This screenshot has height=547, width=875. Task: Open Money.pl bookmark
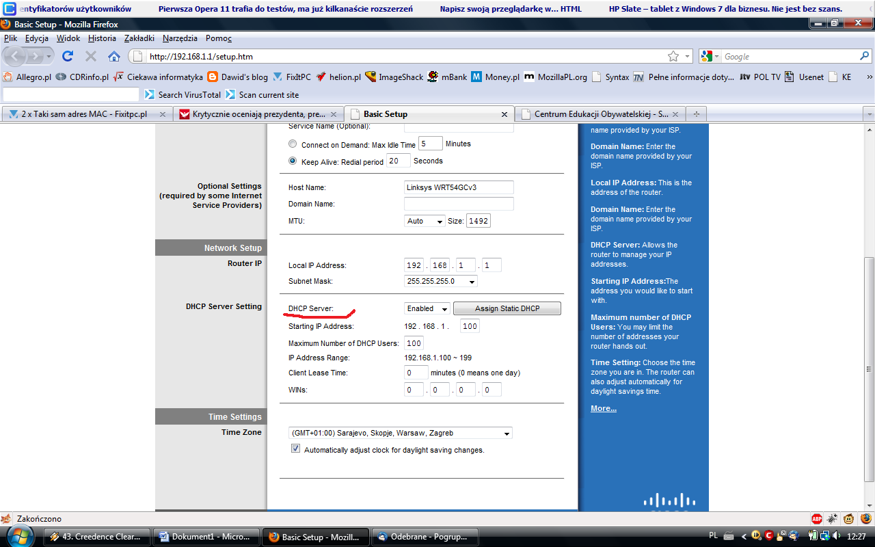pyautogui.click(x=496, y=77)
